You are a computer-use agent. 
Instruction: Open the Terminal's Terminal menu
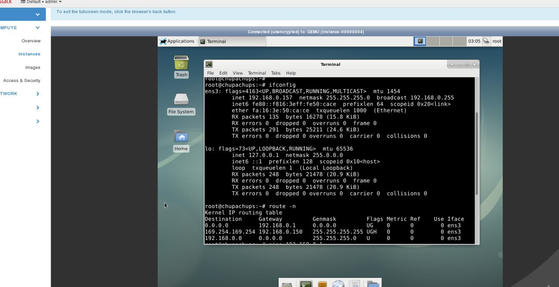pos(257,73)
